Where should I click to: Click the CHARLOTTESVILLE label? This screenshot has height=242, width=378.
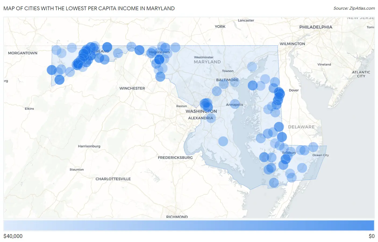[113, 179]
